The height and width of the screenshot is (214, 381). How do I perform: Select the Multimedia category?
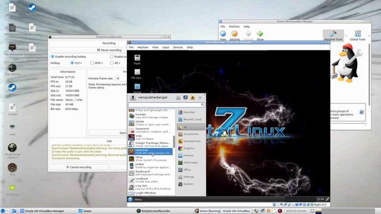(x=191, y=162)
